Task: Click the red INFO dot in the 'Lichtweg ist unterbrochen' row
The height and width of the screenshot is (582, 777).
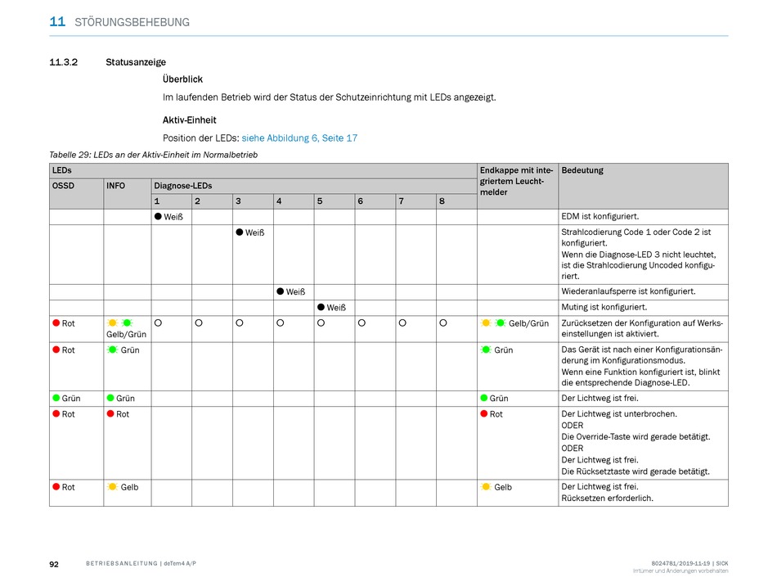Action: [110, 414]
